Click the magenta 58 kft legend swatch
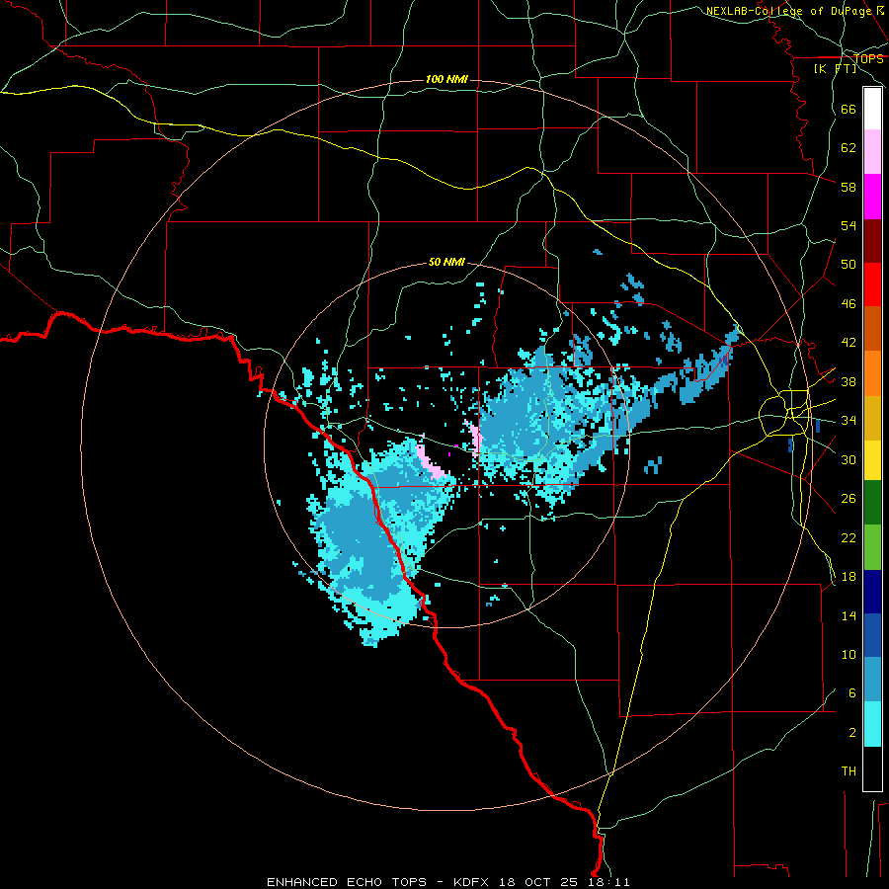This screenshot has height=889, width=889. click(872, 197)
